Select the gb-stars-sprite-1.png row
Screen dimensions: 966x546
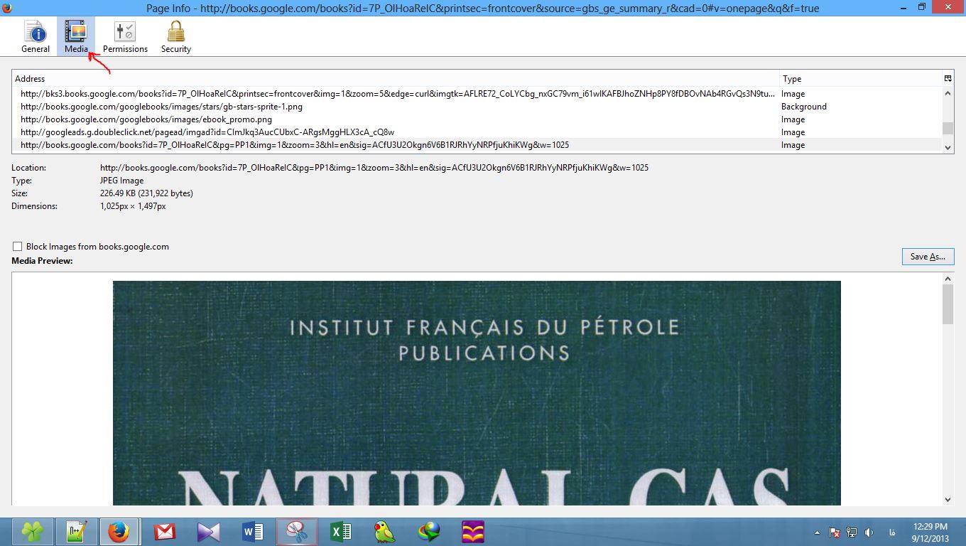(x=477, y=107)
